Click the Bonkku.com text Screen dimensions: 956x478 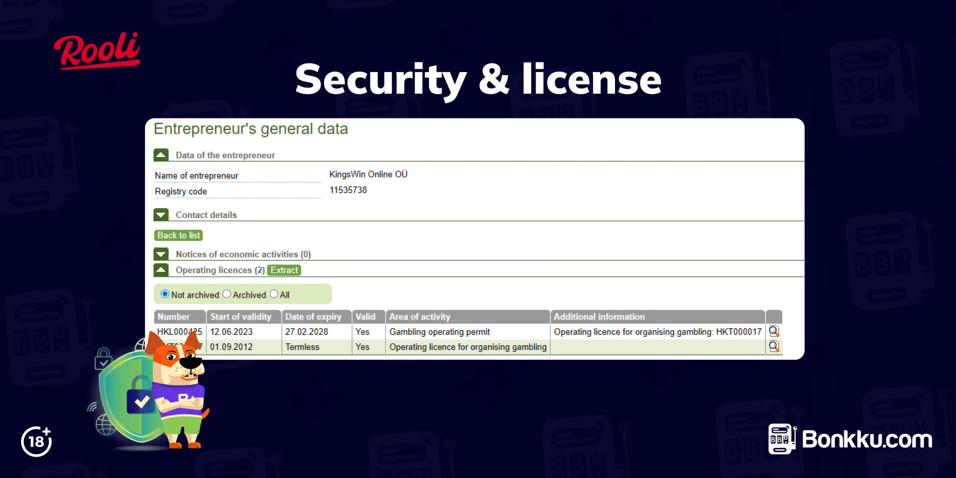coord(867,439)
